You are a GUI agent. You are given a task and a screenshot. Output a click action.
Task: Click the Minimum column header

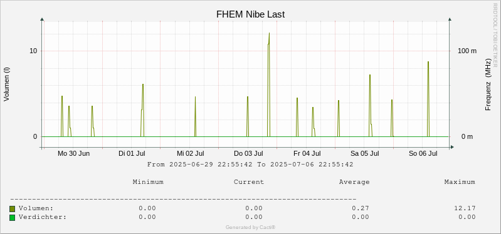(x=148, y=182)
